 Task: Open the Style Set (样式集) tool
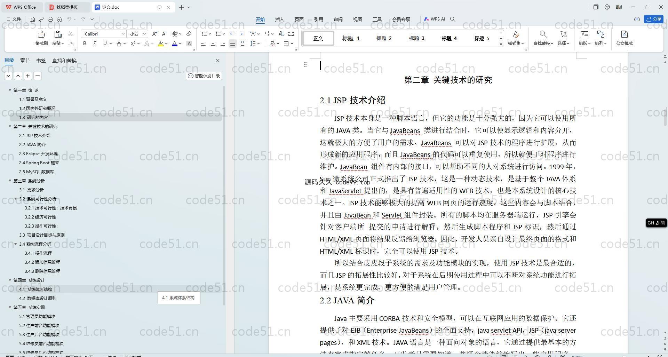click(x=516, y=38)
